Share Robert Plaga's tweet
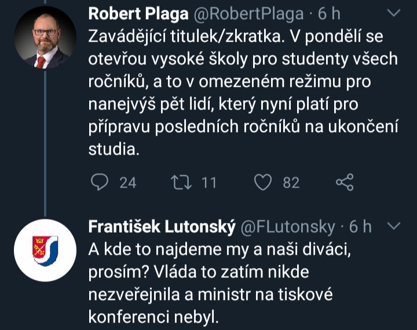The image size is (417, 330). pos(344,182)
